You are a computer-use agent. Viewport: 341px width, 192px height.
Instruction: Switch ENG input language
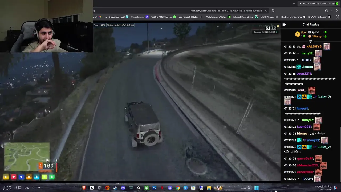click(27, 188)
